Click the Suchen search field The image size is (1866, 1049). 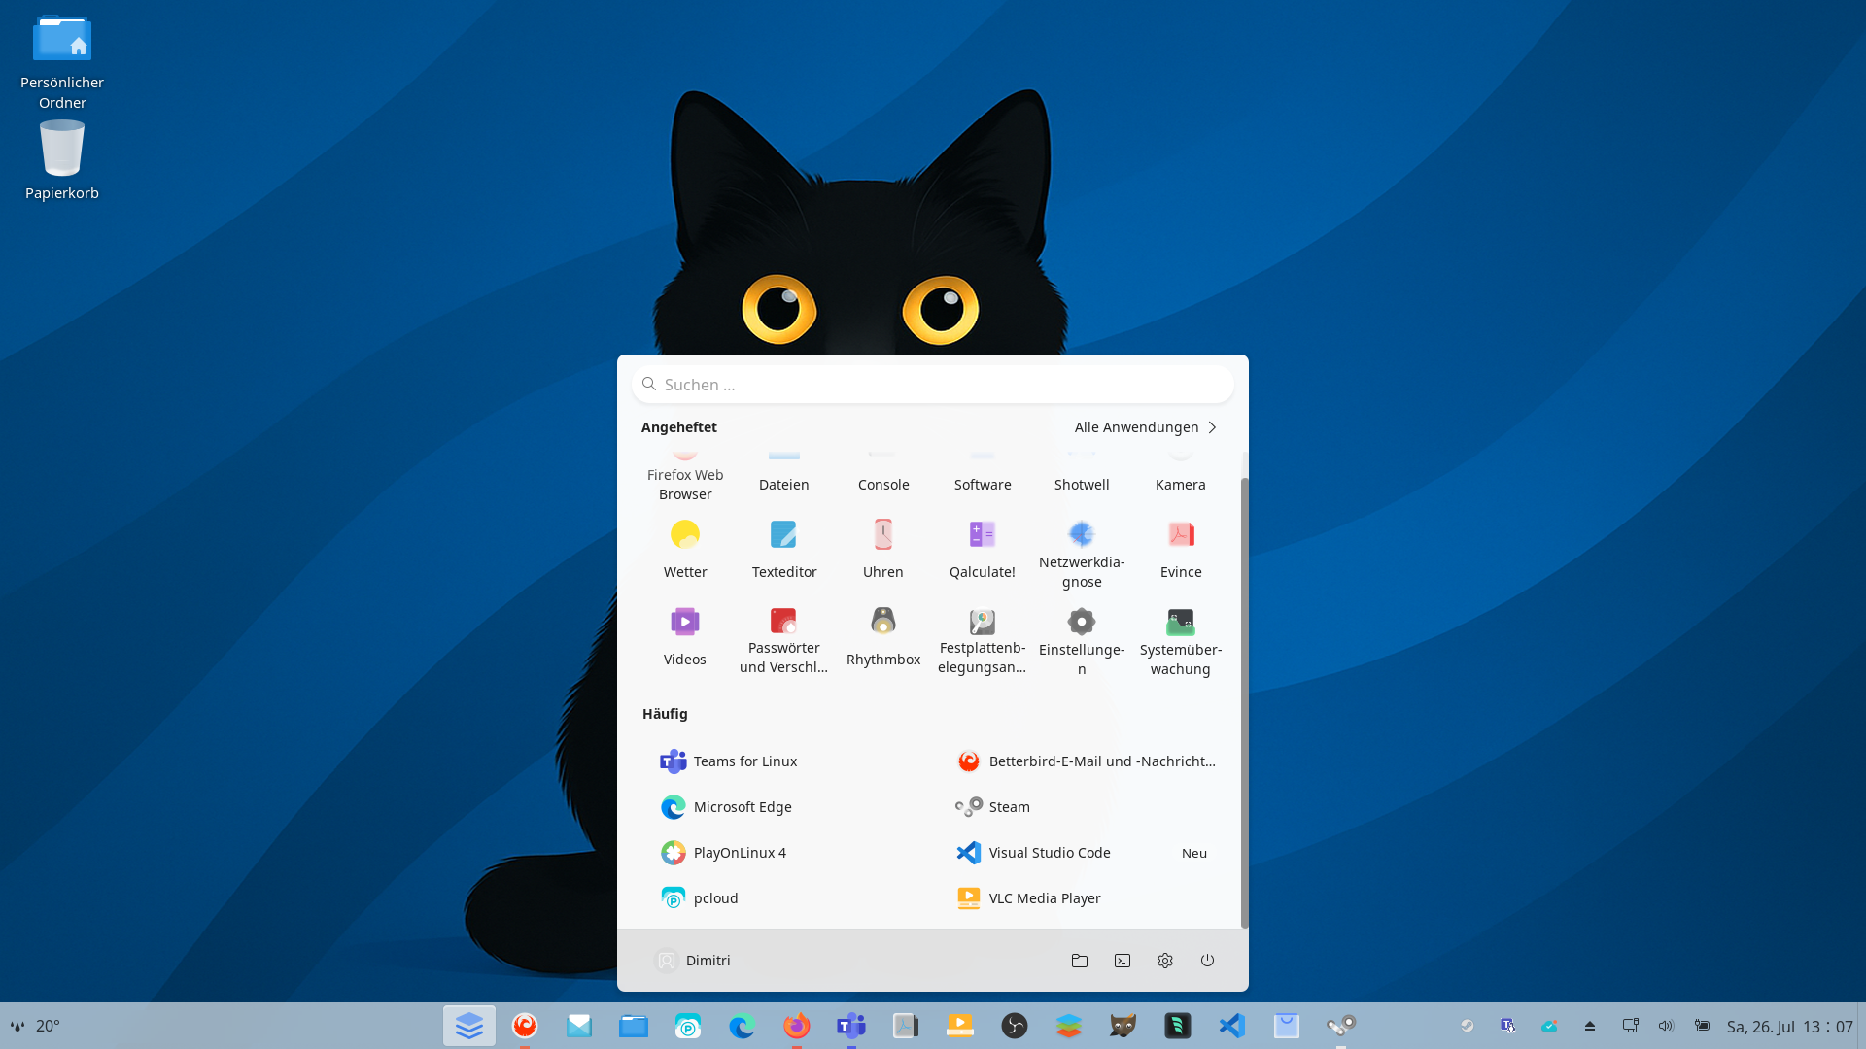pyautogui.click(x=932, y=385)
